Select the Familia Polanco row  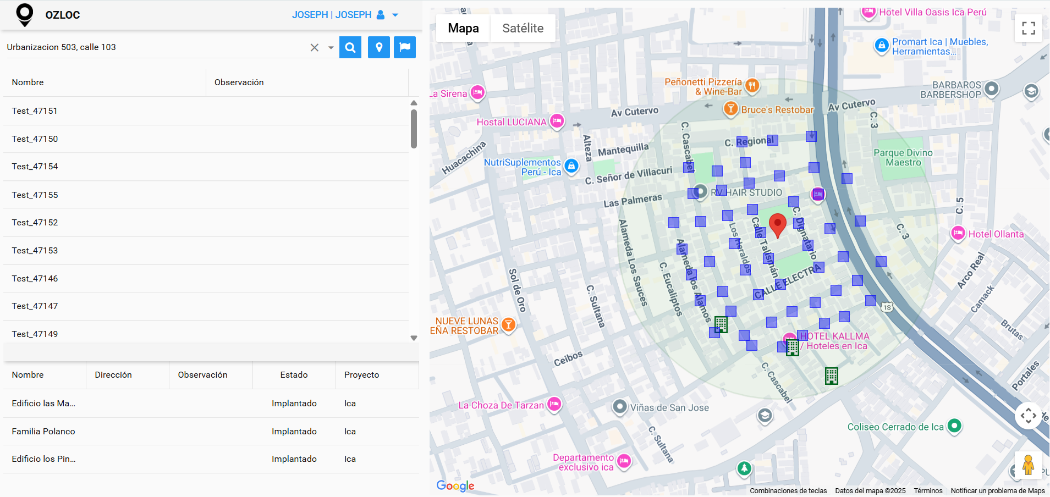(x=211, y=432)
